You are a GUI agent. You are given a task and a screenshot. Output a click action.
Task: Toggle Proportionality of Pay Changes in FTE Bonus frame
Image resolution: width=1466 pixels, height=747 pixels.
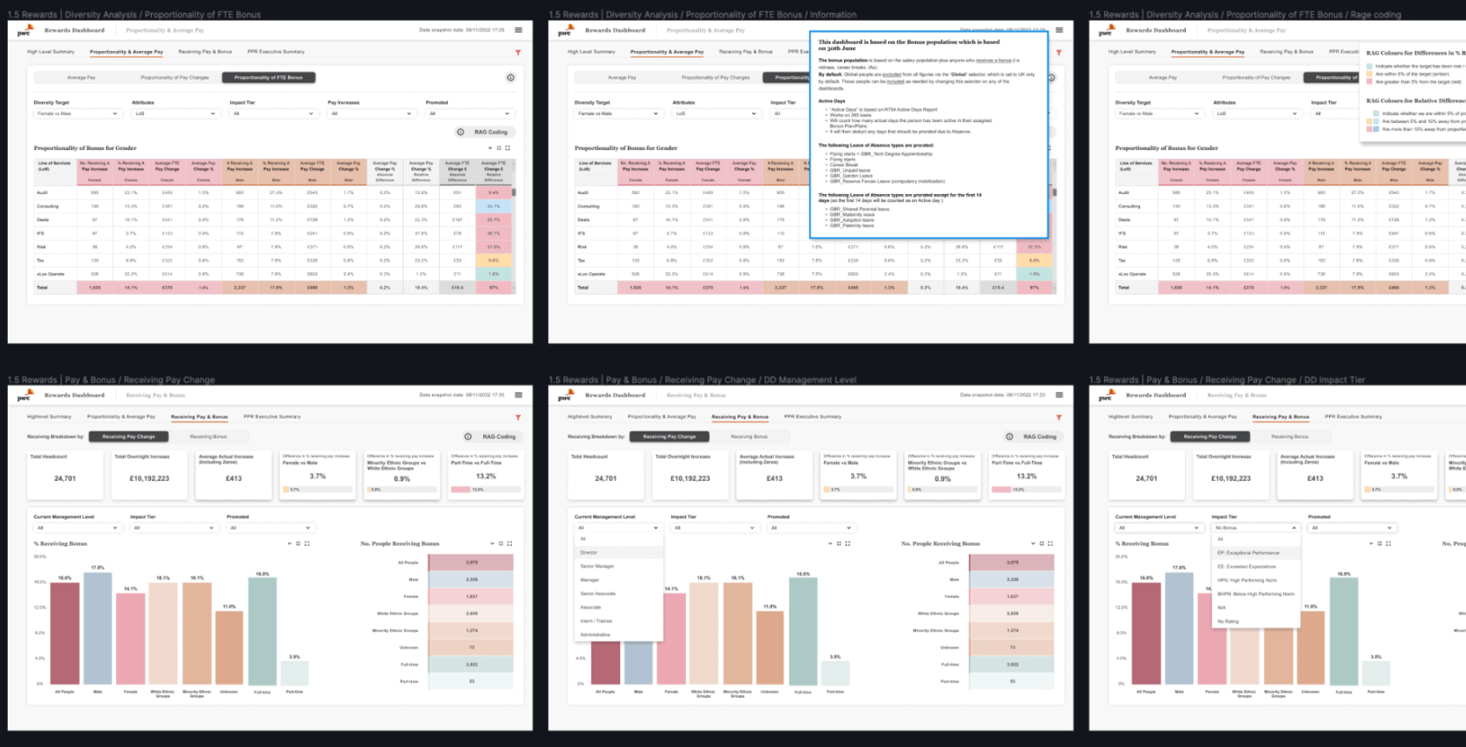174,78
